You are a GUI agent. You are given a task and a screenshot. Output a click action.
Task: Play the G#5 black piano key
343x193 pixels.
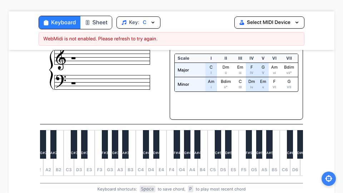click(259, 144)
